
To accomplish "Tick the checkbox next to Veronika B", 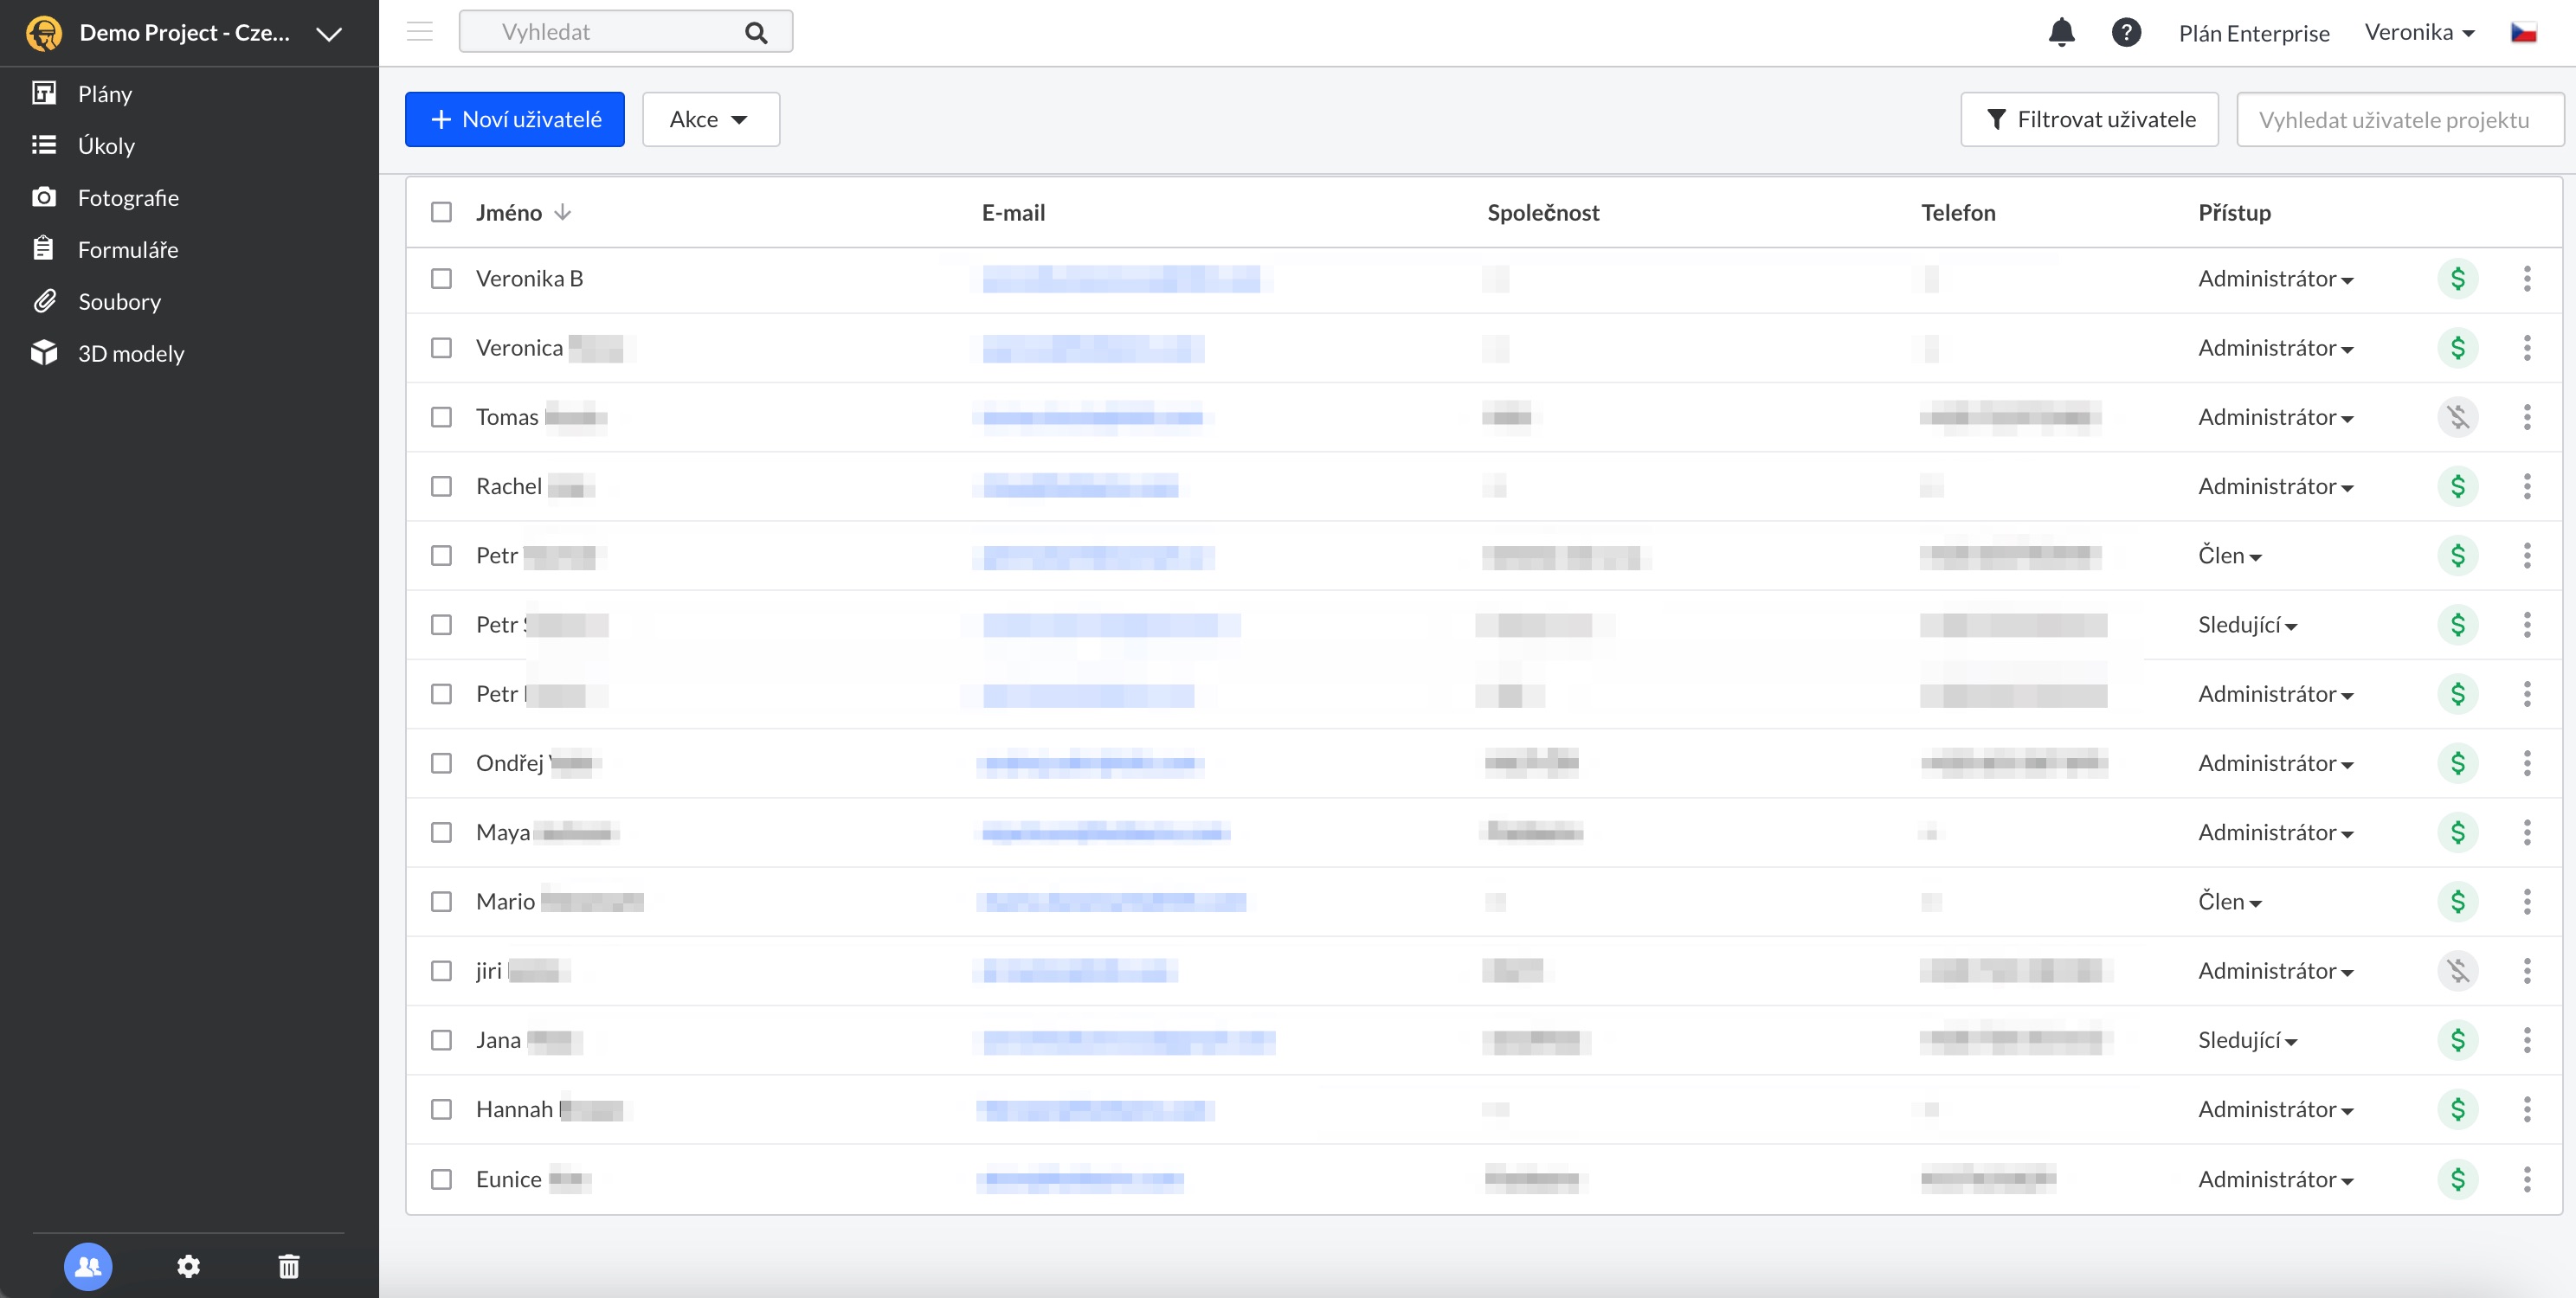I will [441, 279].
